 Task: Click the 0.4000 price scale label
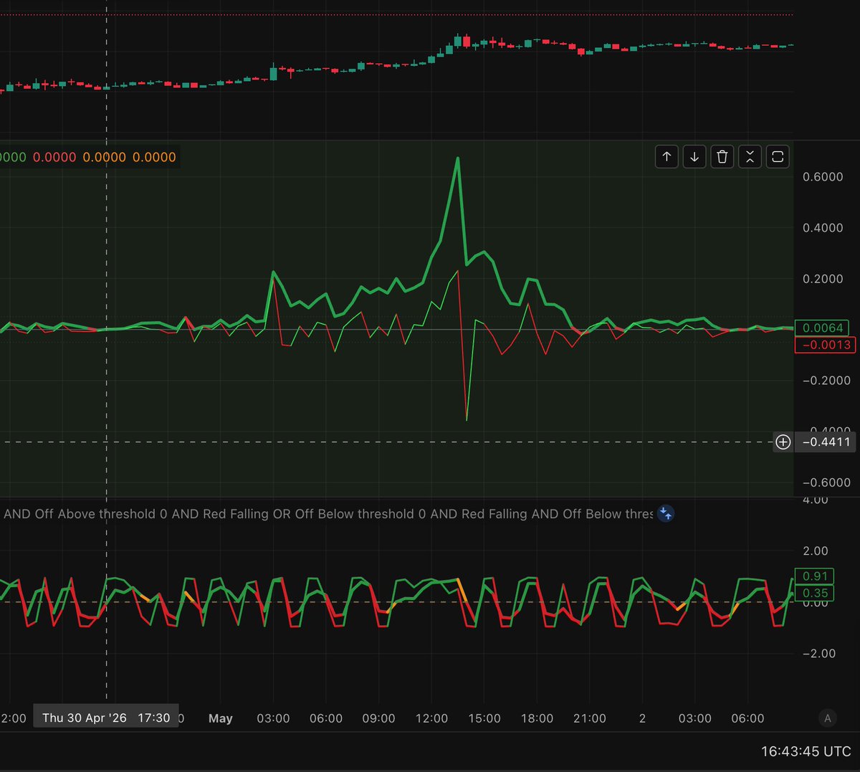coord(823,228)
